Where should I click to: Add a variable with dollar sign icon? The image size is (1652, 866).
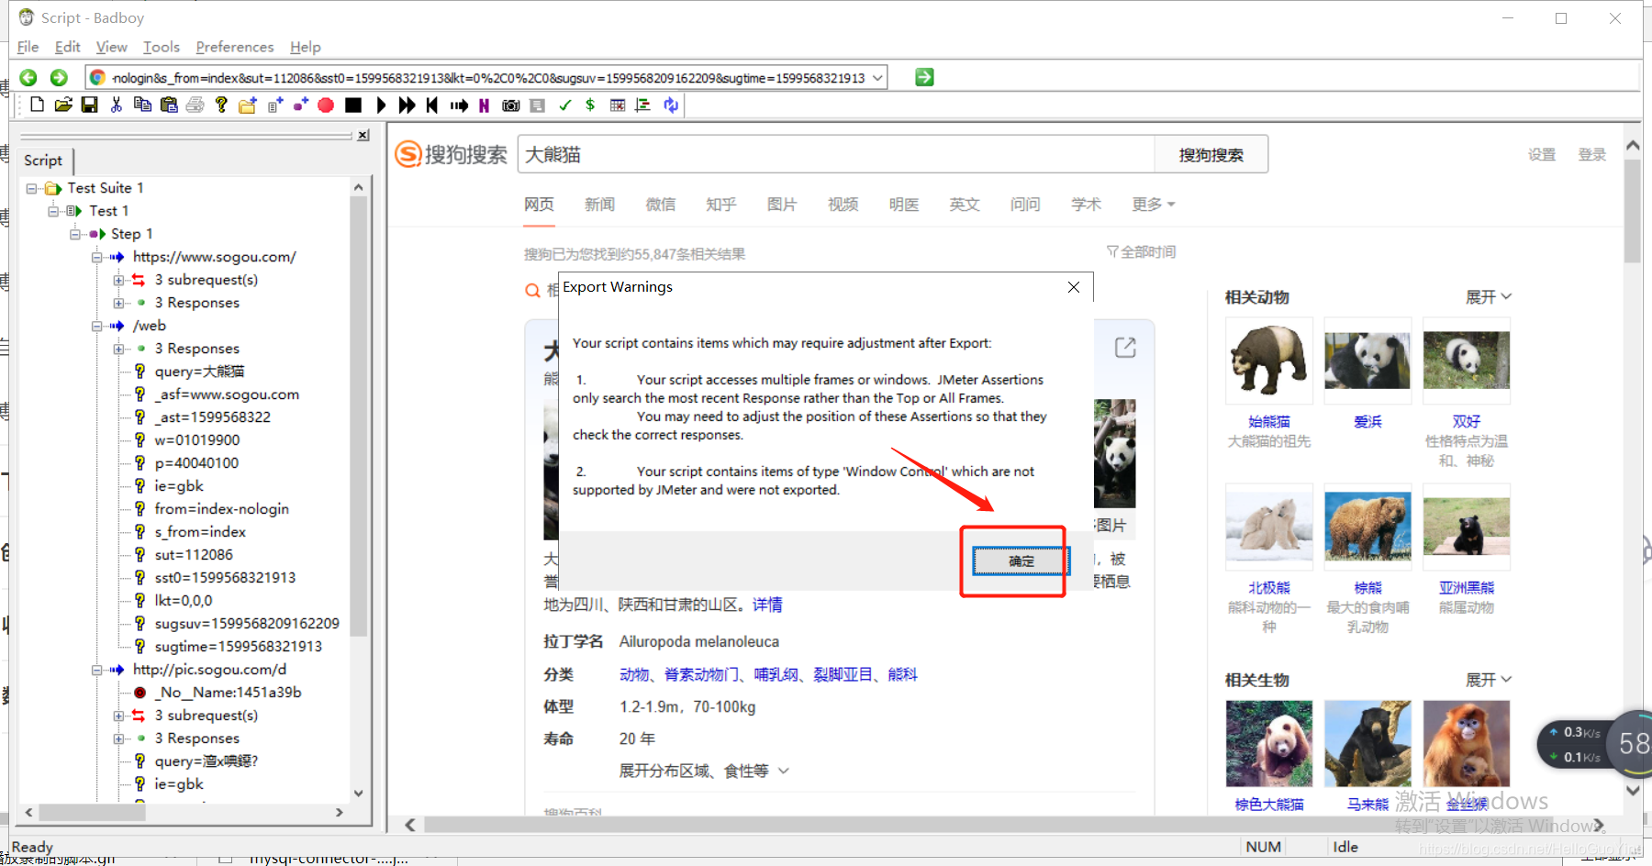590,105
